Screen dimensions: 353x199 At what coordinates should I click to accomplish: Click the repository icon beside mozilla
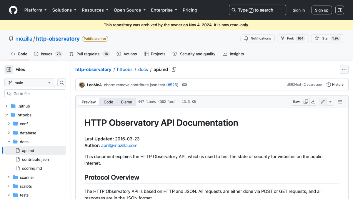click(x=11, y=39)
